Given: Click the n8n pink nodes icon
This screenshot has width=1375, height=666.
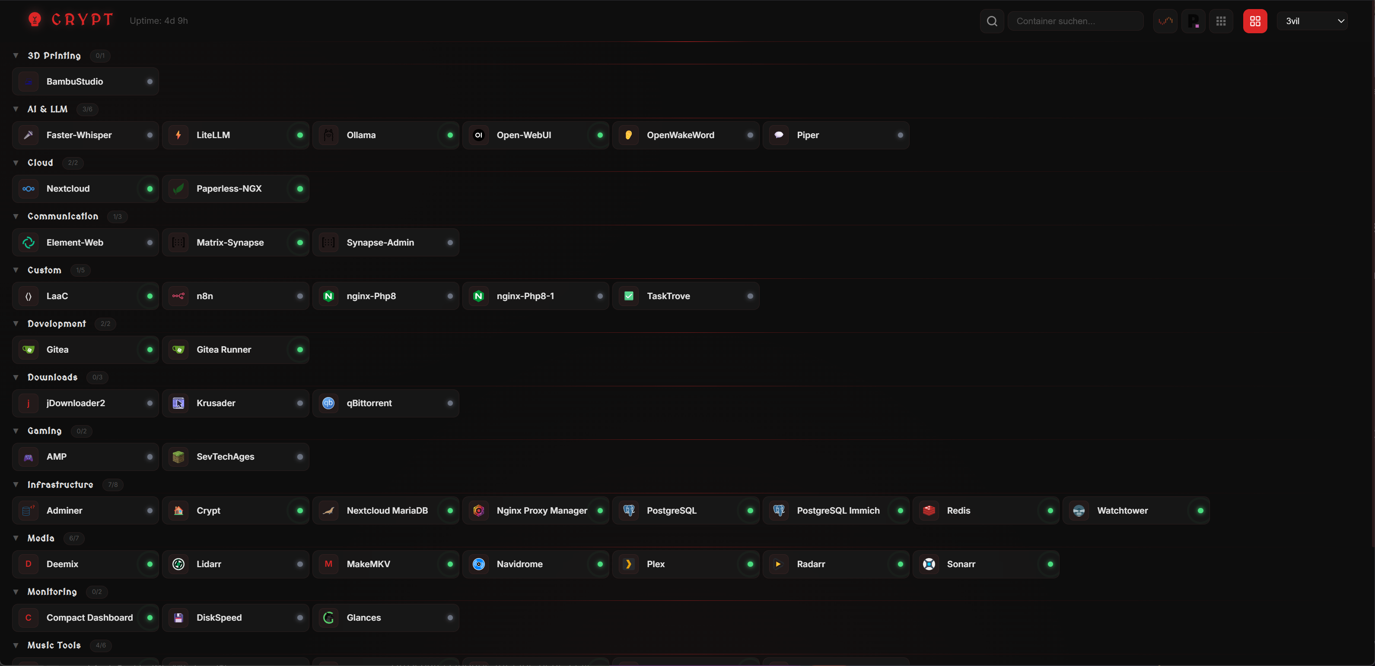Looking at the screenshot, I should pos(178,296).
